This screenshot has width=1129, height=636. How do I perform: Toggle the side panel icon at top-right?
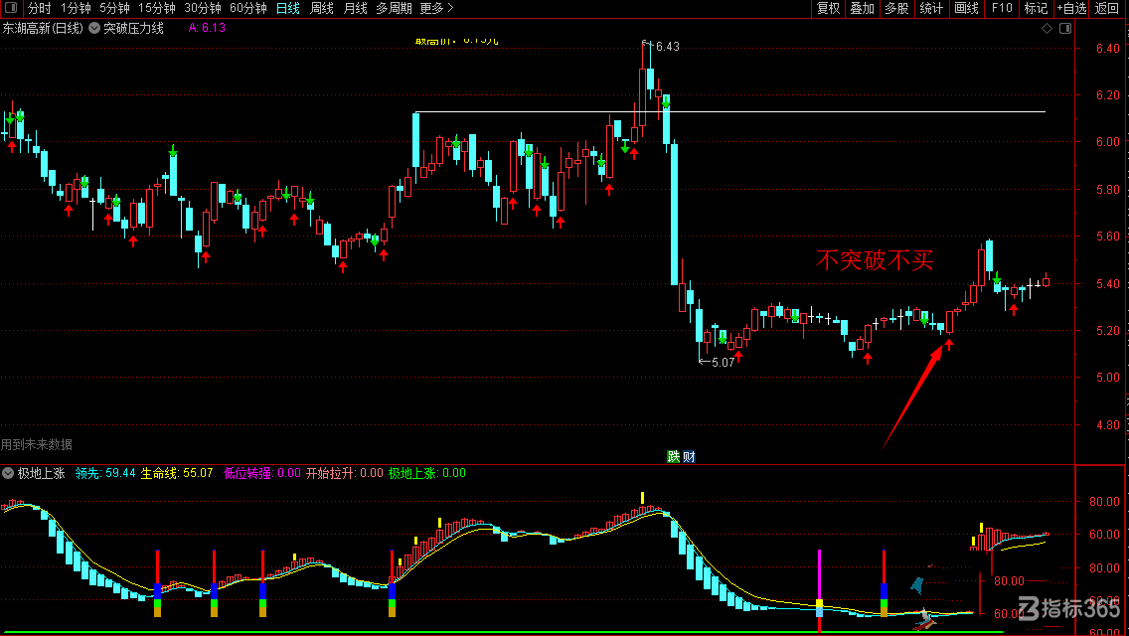pyautogui.click(x=1065, y=28)
